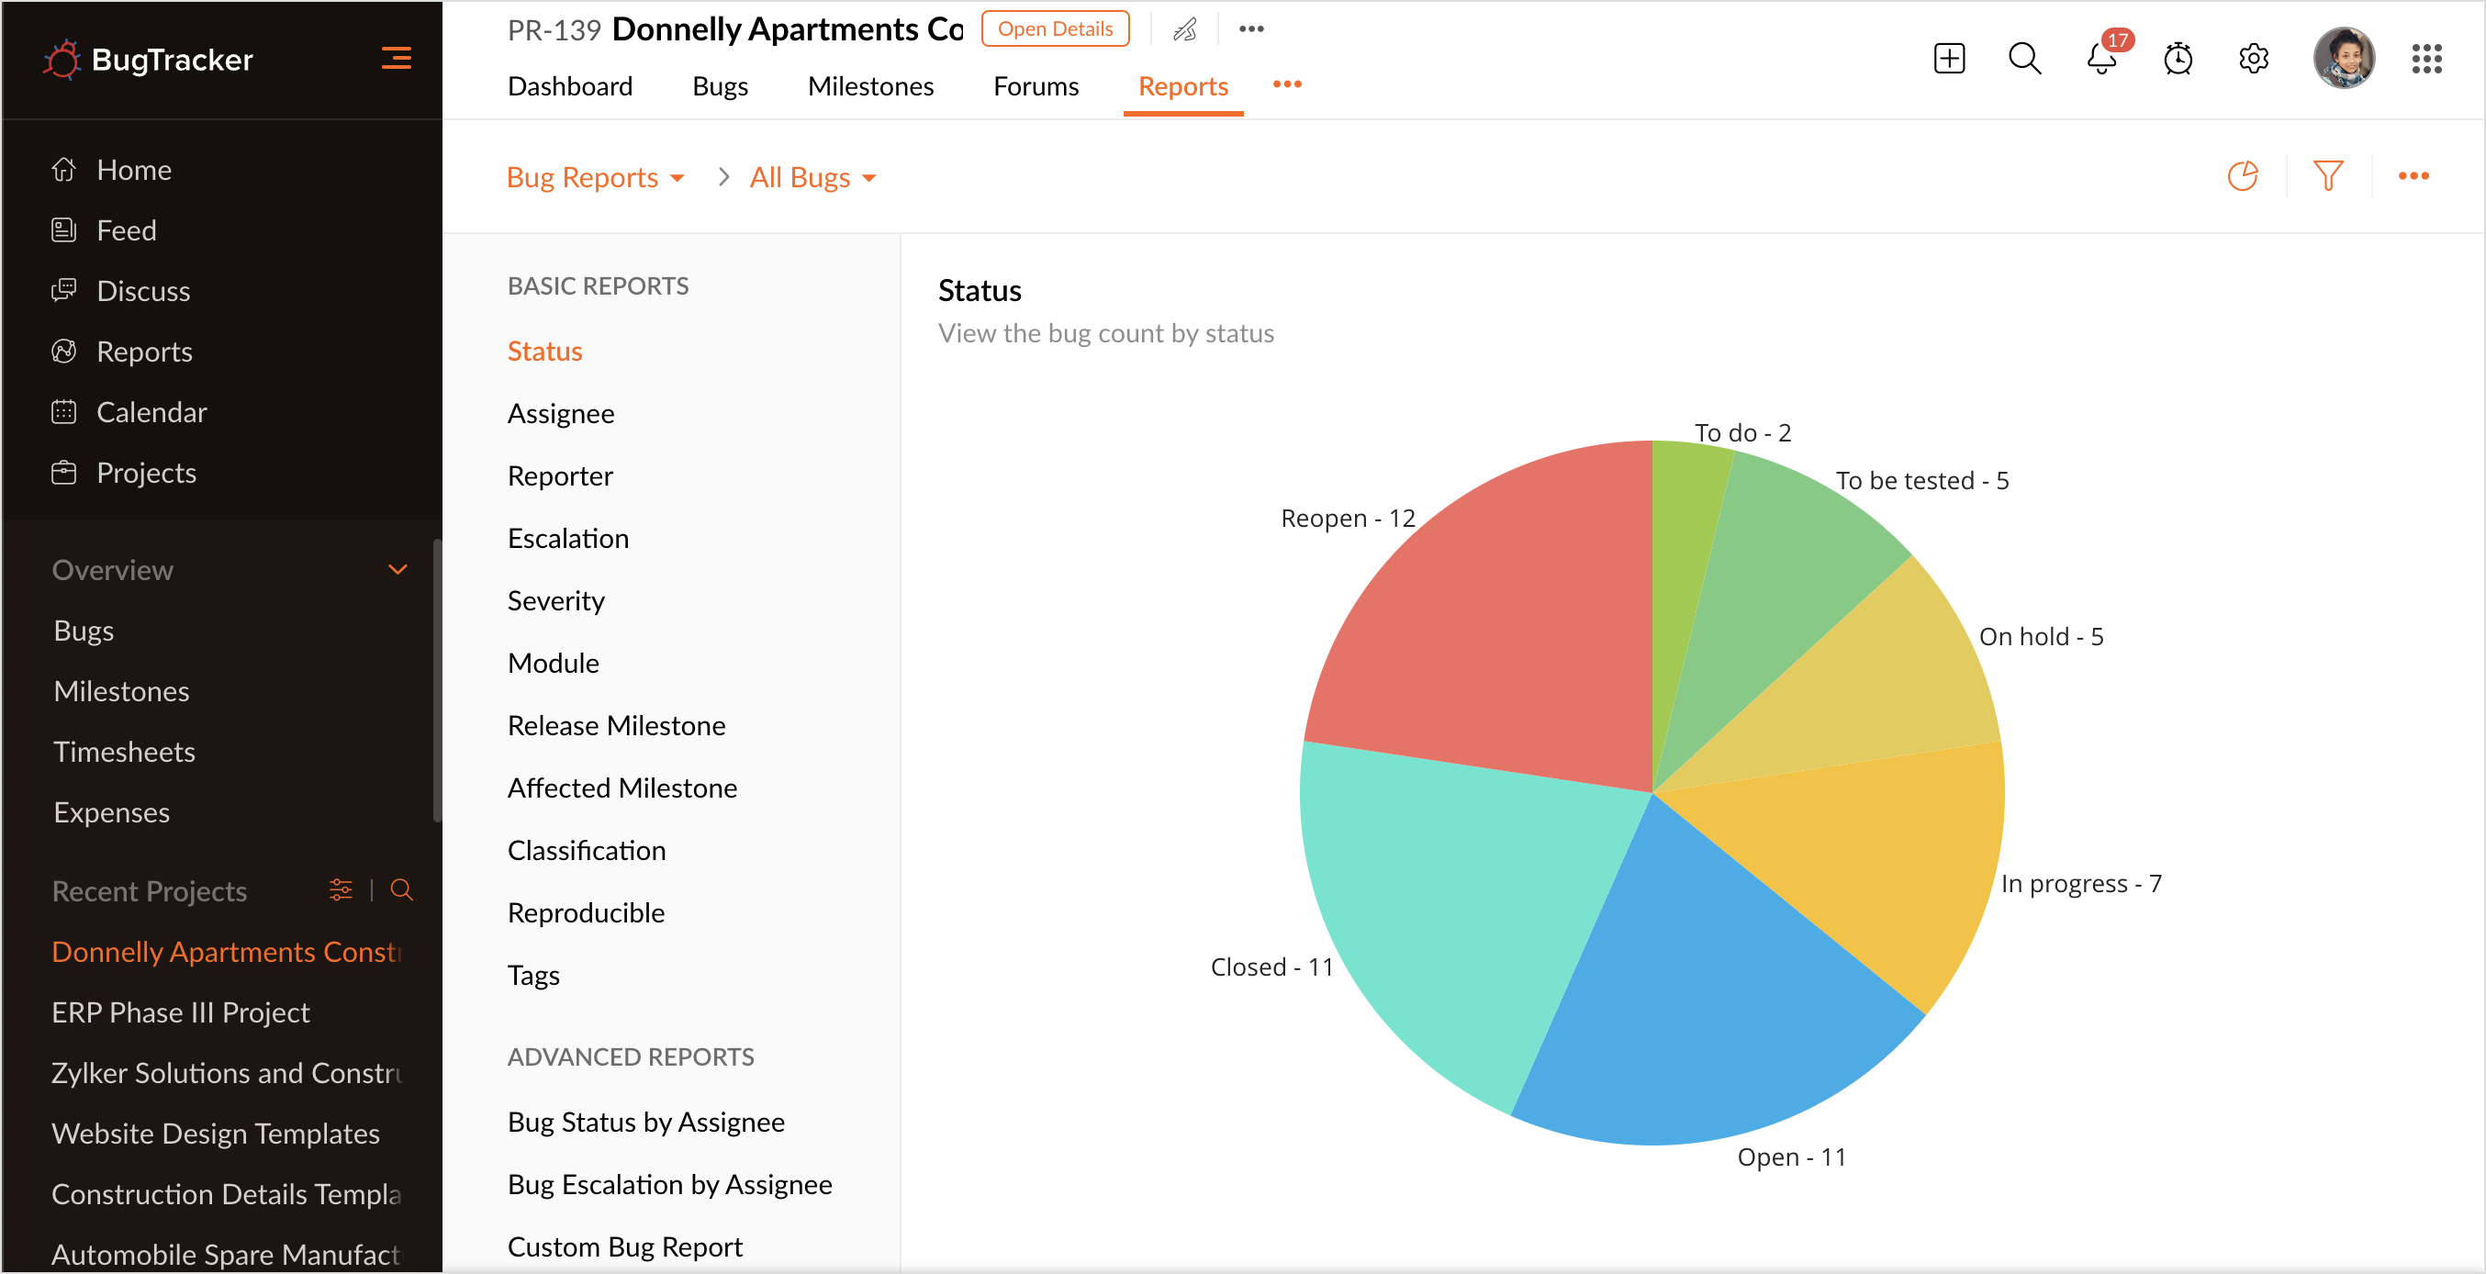
Task: Expand the Bug Reports dropdown
Action: coord(596,177)
